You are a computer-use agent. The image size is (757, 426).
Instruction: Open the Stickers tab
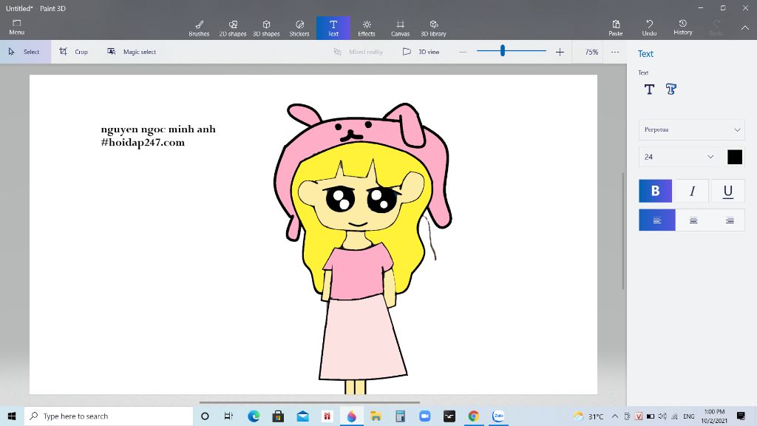[299, 28]
